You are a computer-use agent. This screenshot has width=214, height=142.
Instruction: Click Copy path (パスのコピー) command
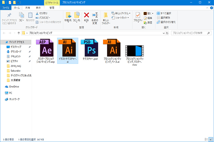(x=43, y=18)
